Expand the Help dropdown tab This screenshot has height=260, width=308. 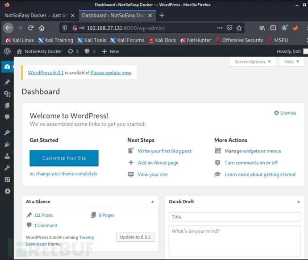pyautogui.click(x=291, y=62)
